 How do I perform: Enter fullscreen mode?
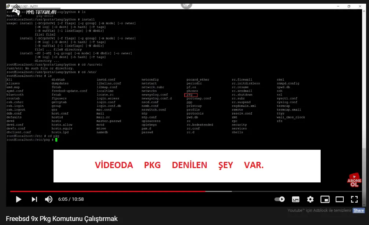pos(354,199)
